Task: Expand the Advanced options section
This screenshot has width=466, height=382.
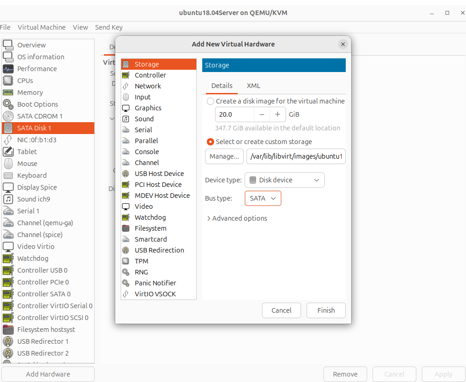Action: 237,218
